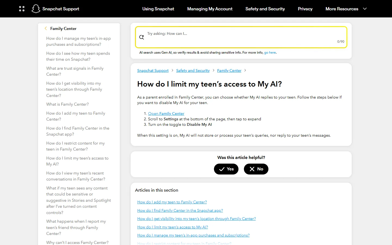Open the Using Snapchat menu
The image size is (392, 245).
coord(158,9)
